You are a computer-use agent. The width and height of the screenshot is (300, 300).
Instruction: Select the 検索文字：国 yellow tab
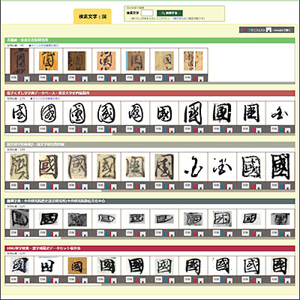(92, 16)
